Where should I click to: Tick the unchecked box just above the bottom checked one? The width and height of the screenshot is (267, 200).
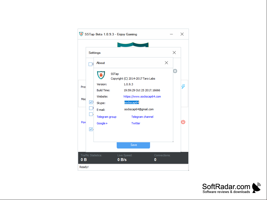click(91, 114)
